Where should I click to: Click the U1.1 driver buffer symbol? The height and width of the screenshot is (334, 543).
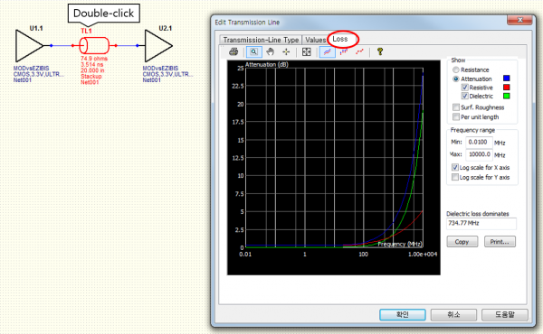30,46
